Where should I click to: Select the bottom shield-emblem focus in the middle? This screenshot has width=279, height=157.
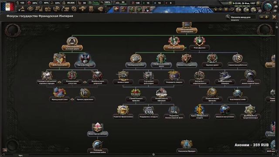[x=187, y=147]
